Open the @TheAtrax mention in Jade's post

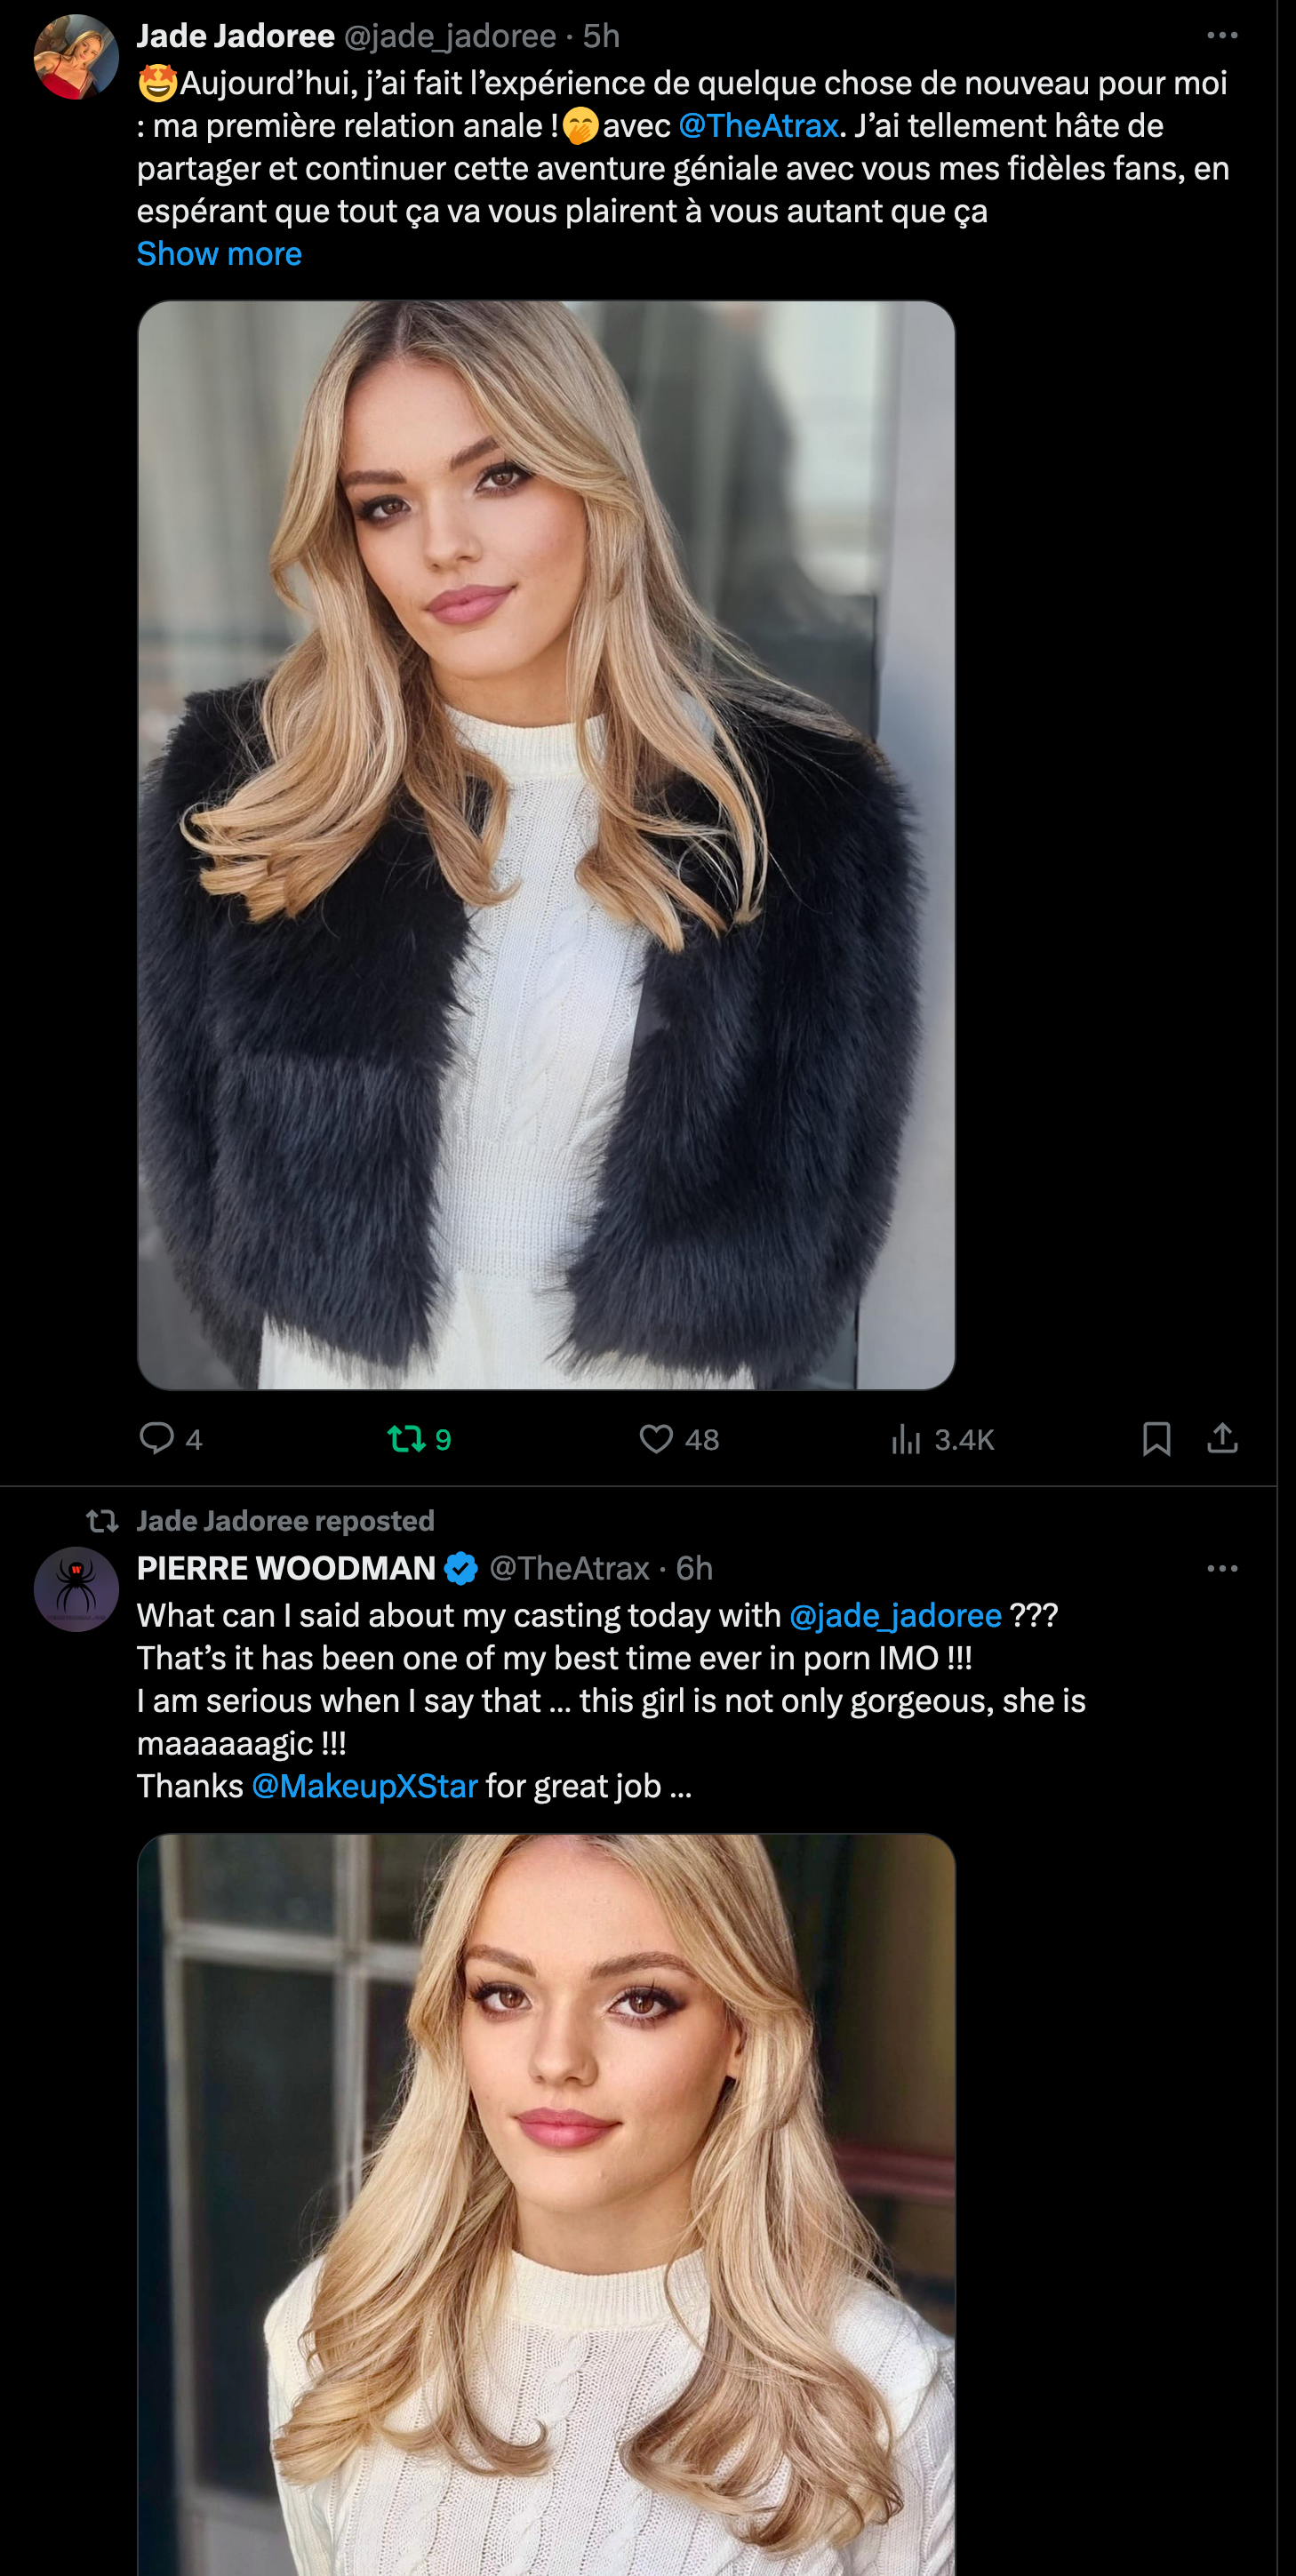pyautogui.click(x=758, y=126)
